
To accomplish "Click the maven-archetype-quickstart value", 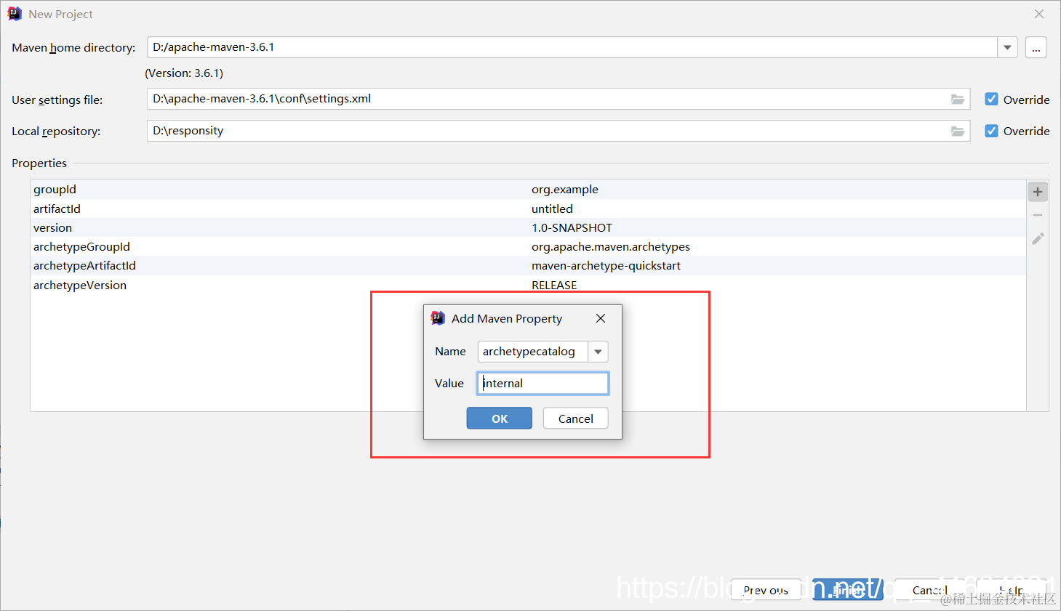I will click(606, 266).
